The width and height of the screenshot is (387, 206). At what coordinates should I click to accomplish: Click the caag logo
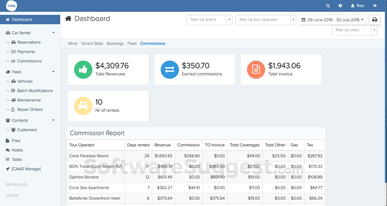click(x=12, y=6)
